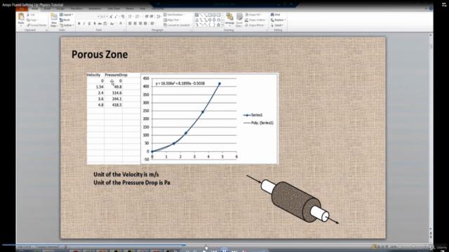Image resolution: width=449 pixels, height=252 pixels.
Task: Open the Shape Effects menu
Action: (x=255, y=25)
